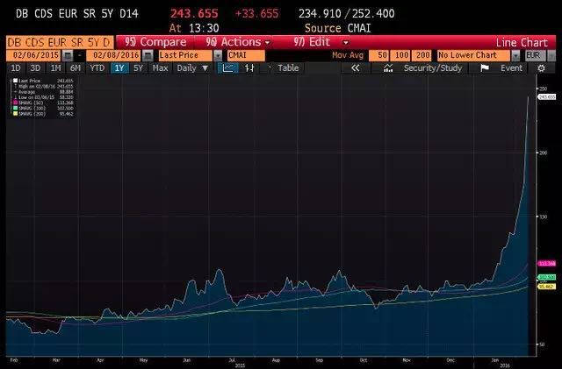Select the 6M time range
The width and height of the screenshot is (562, 369).
point(76,67)
